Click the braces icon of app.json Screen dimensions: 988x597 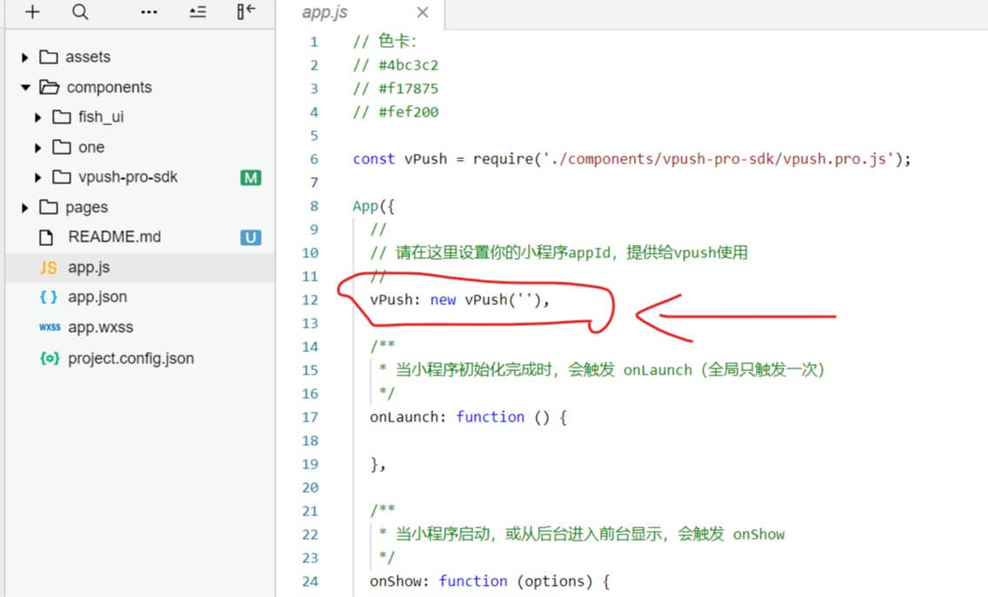coord(49,296)
